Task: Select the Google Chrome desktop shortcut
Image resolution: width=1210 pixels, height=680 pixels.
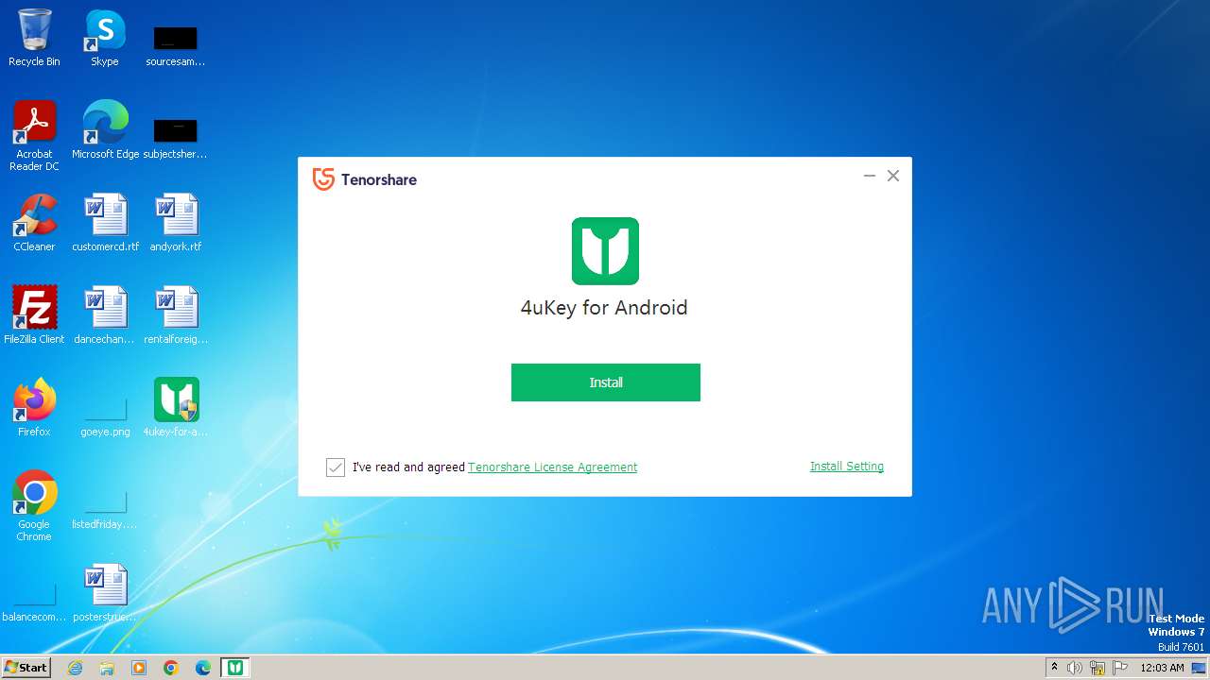Action: pos(34,506)
